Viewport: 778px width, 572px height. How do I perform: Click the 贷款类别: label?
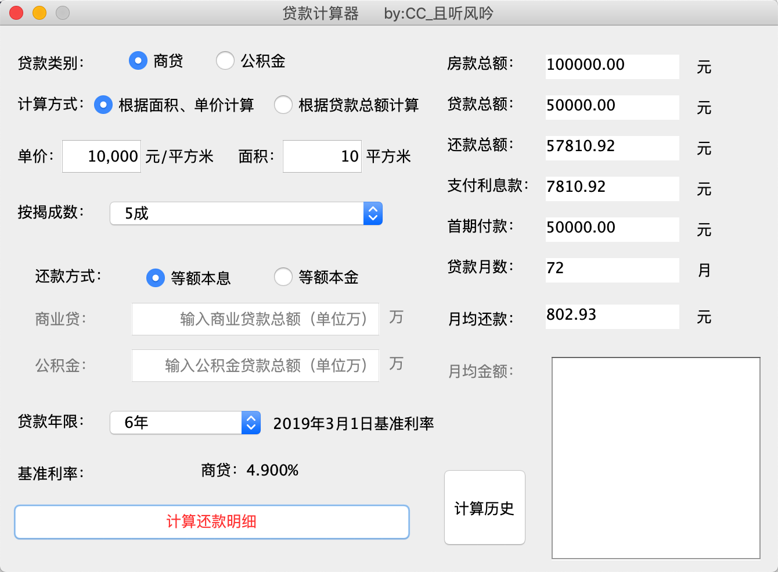pos(51,63)
